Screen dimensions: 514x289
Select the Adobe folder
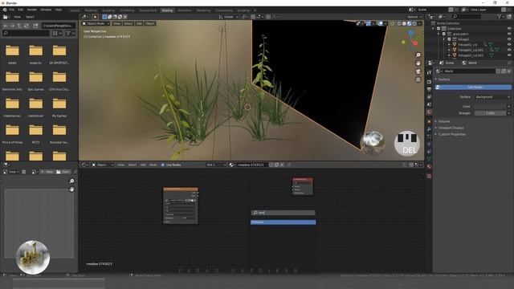click(12, 54)
